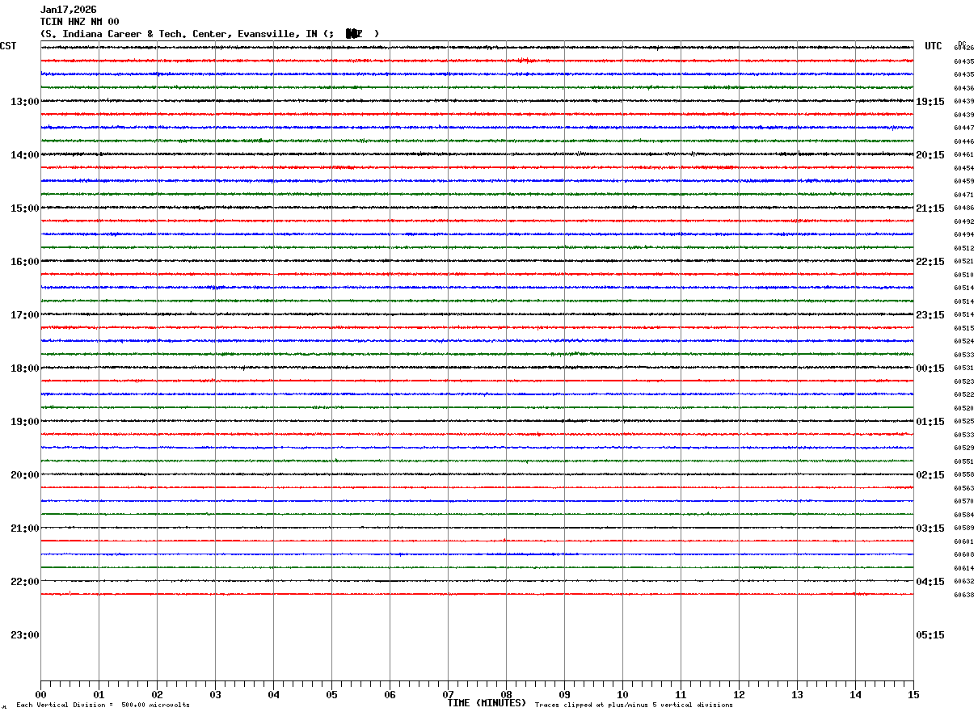Click the CST timezone label

(x=8, y=46)
